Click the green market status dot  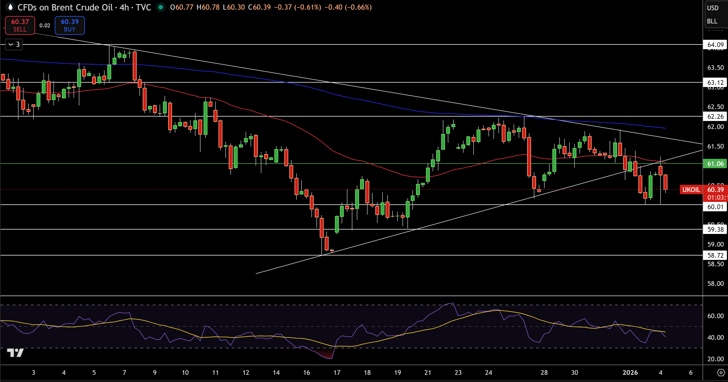[x=160, y=7]
